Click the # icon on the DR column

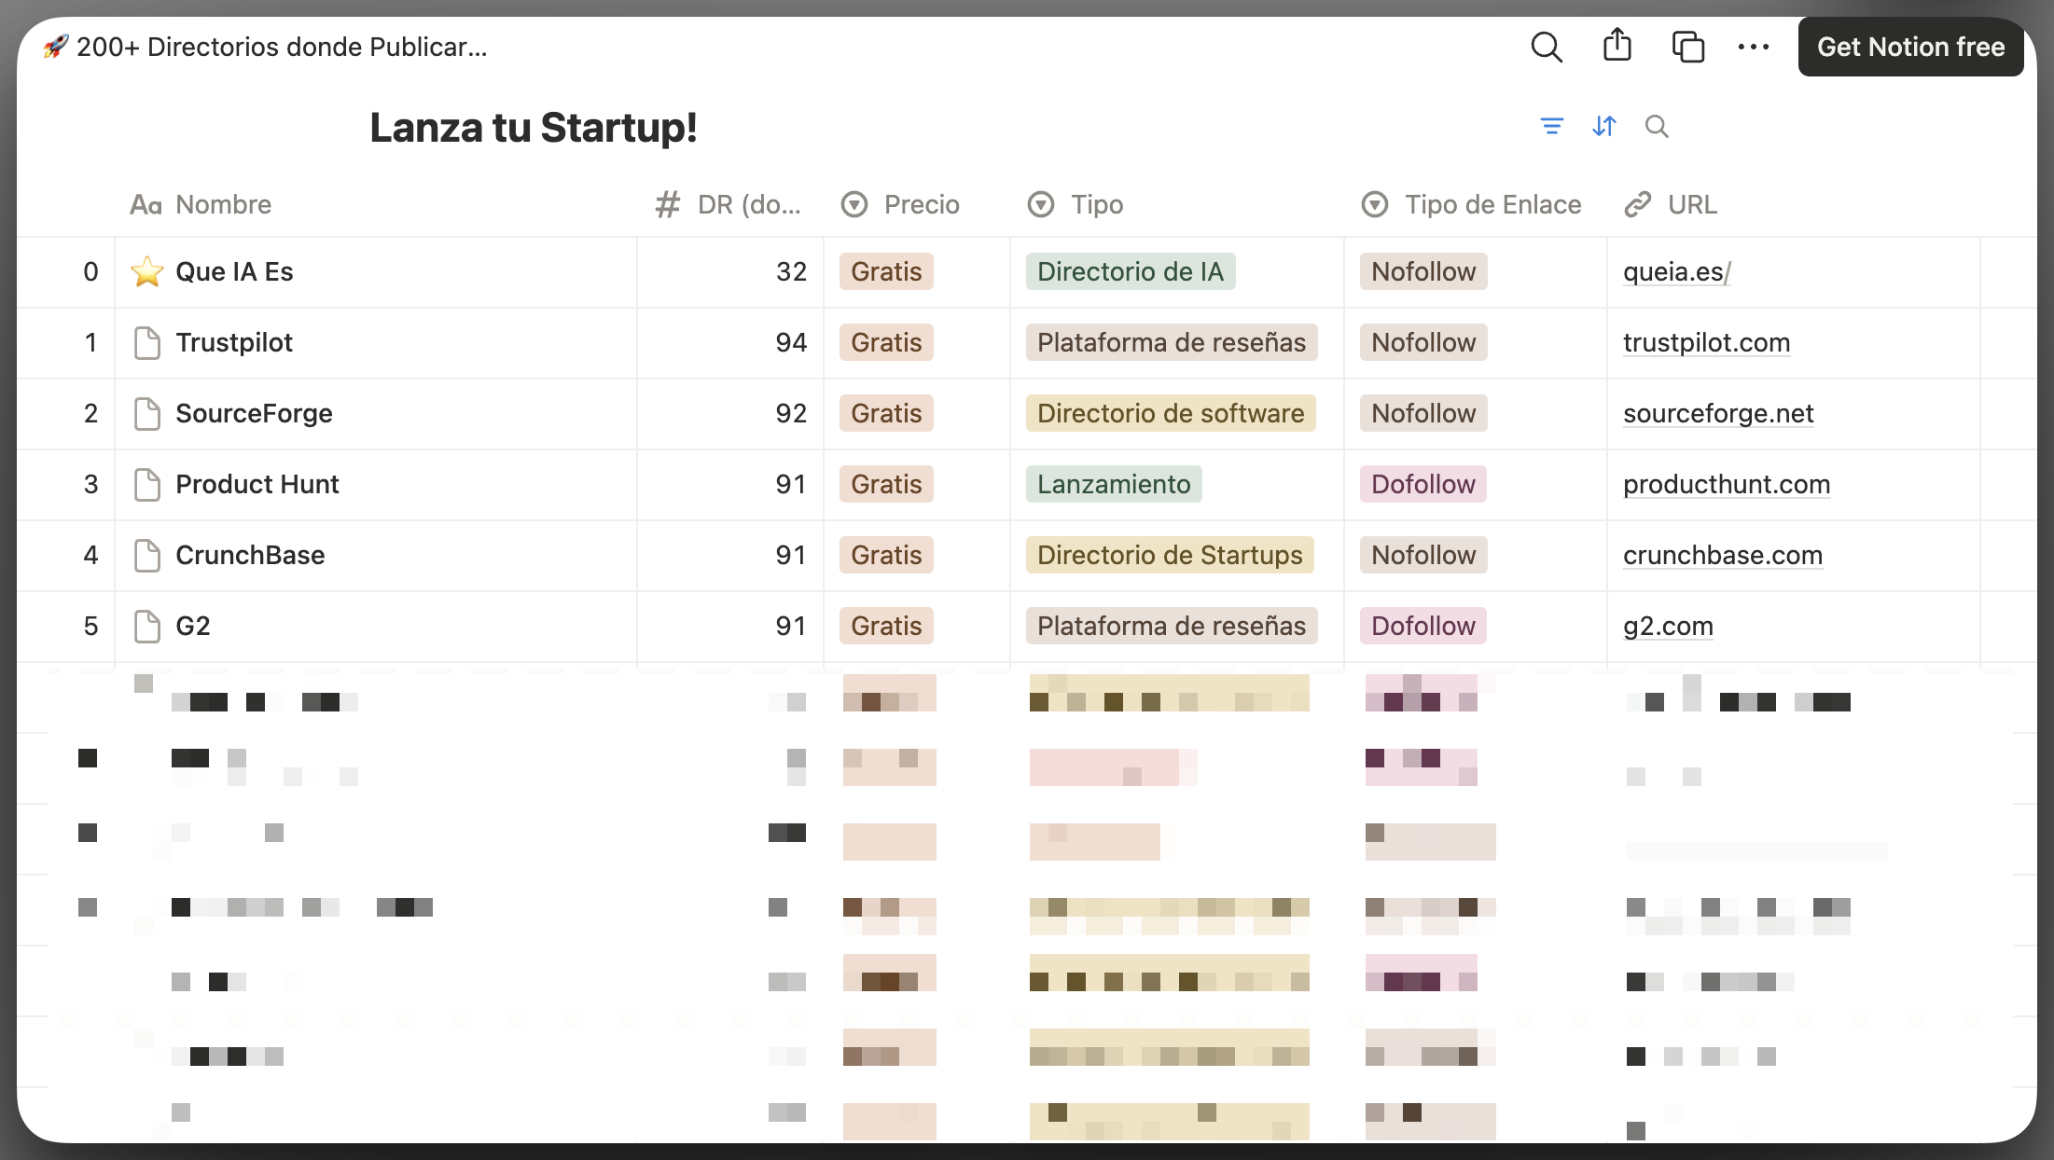667,204
